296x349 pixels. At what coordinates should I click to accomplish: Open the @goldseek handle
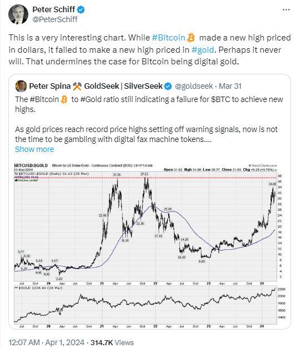[194, 86]
